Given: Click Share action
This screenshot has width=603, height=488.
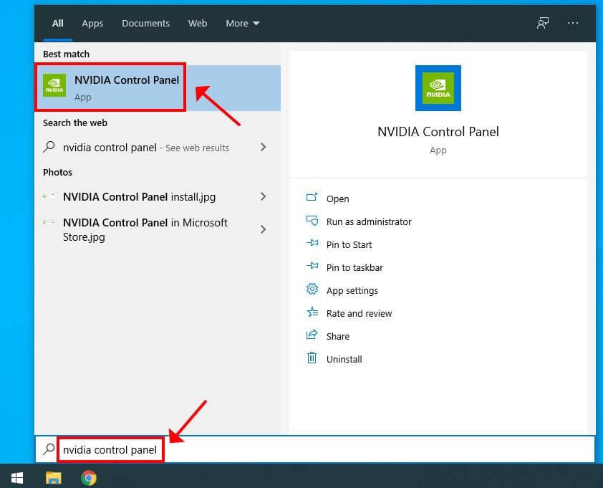Looking at the screenshot, I should (x=337, y=336).
